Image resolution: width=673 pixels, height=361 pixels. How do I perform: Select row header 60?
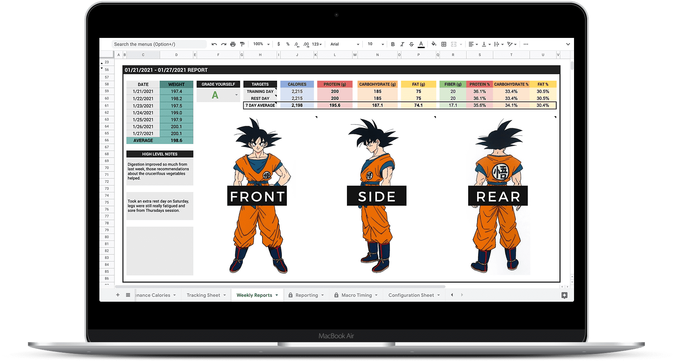pyautogui.click(x=107, y=98)
